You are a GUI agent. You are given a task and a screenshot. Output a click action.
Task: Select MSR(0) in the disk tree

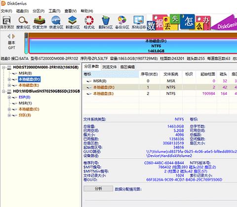[25, 73]
